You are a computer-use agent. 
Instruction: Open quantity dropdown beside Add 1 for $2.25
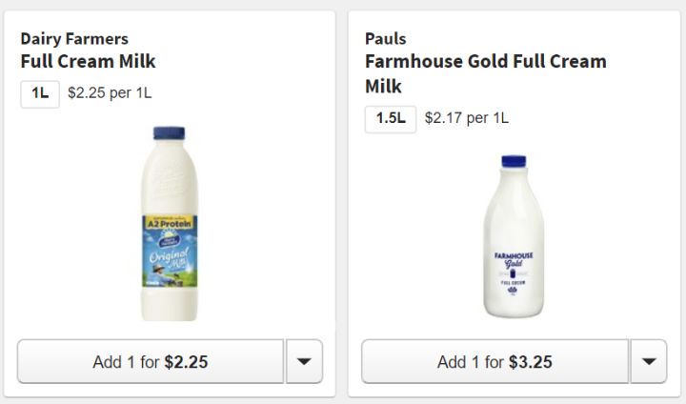click(x=304, y=361)
